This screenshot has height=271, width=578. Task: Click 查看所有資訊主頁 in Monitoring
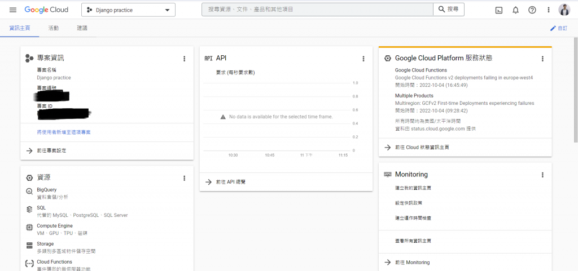point(413,241)
